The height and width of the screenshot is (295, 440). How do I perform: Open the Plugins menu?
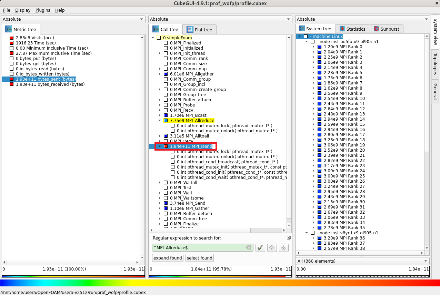[43, 10]
